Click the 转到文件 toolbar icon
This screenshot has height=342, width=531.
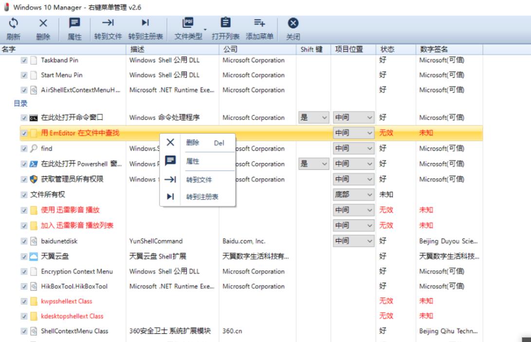108,23
